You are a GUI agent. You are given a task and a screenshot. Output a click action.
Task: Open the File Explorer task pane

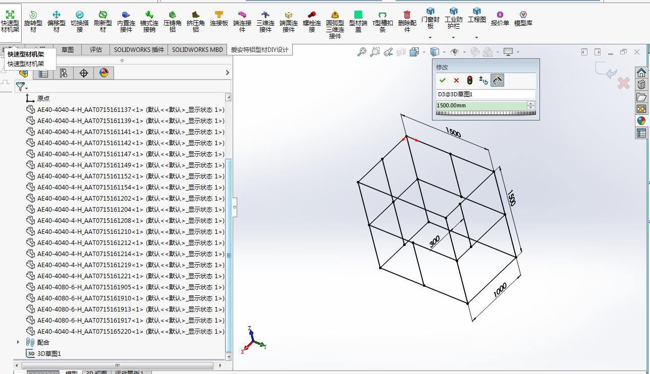point(641,96)
